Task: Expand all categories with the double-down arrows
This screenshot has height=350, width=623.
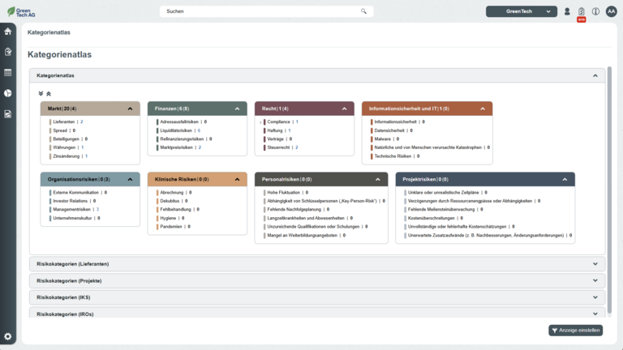Action: click(x=41, y=93)
